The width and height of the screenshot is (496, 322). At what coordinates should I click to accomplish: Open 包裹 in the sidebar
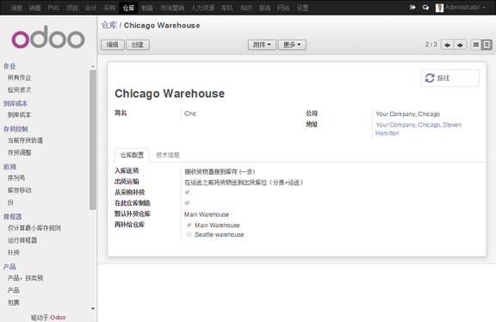tap(13, 302)
